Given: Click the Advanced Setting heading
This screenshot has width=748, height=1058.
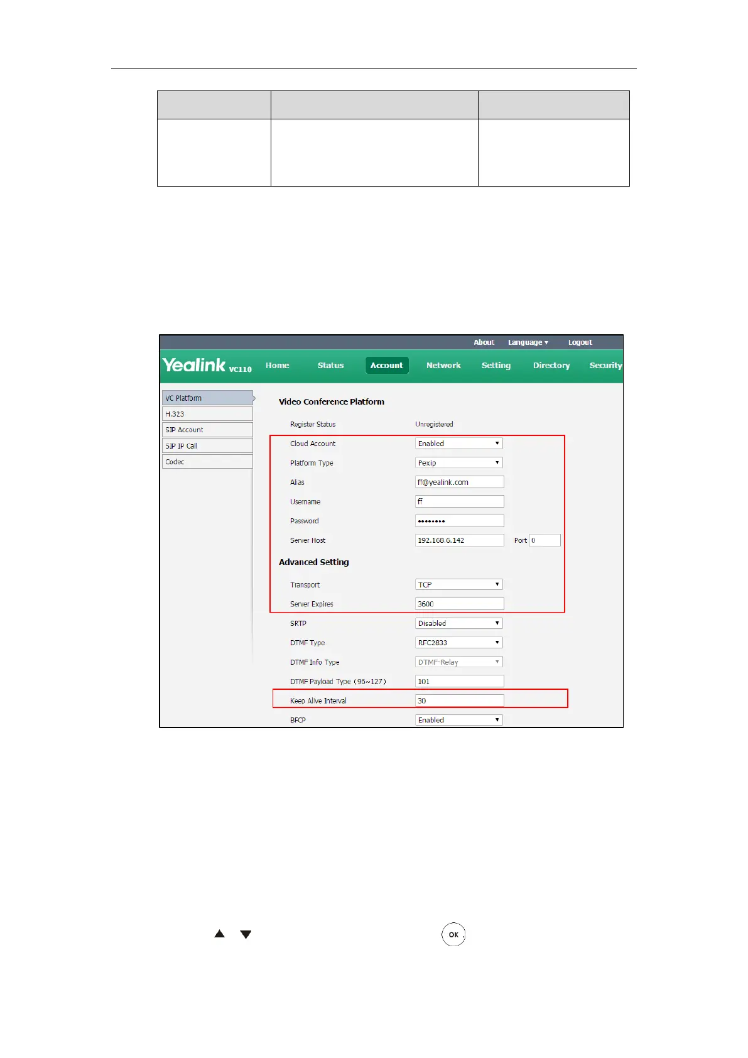Looking at the screenshot, I should pyautogui.click(x=314, y=562).
